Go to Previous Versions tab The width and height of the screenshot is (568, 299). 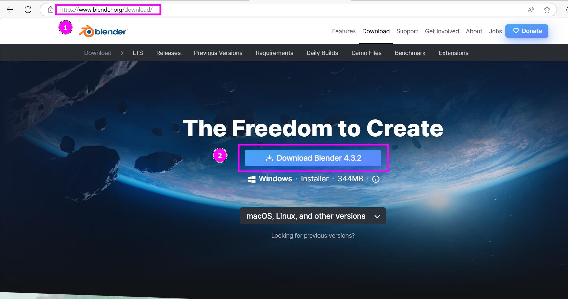(218, 53)
